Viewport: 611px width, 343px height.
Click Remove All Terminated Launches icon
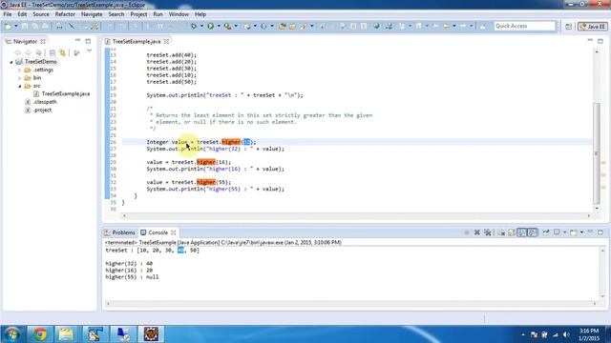pyautogui.click(x=488, y=232)
